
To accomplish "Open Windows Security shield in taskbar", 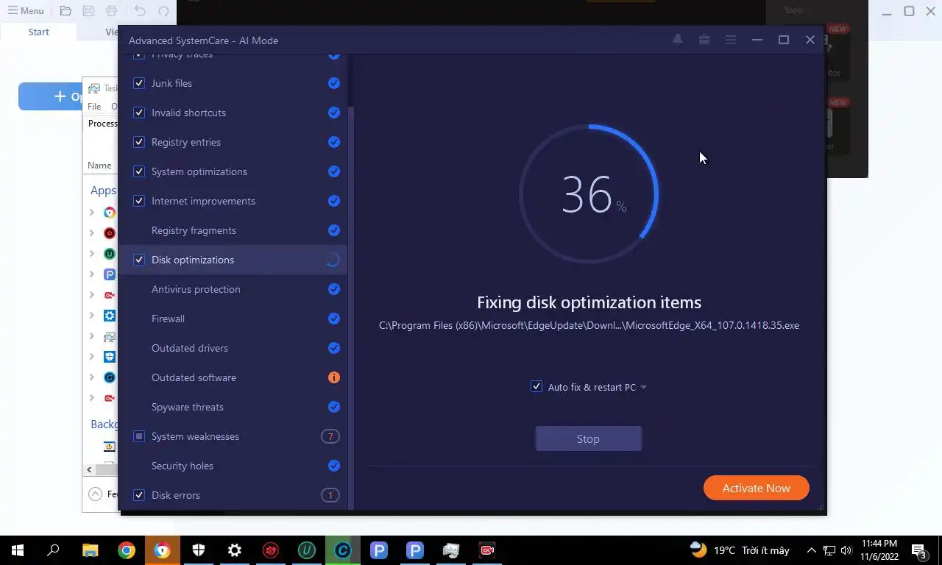I will (199, 550).
